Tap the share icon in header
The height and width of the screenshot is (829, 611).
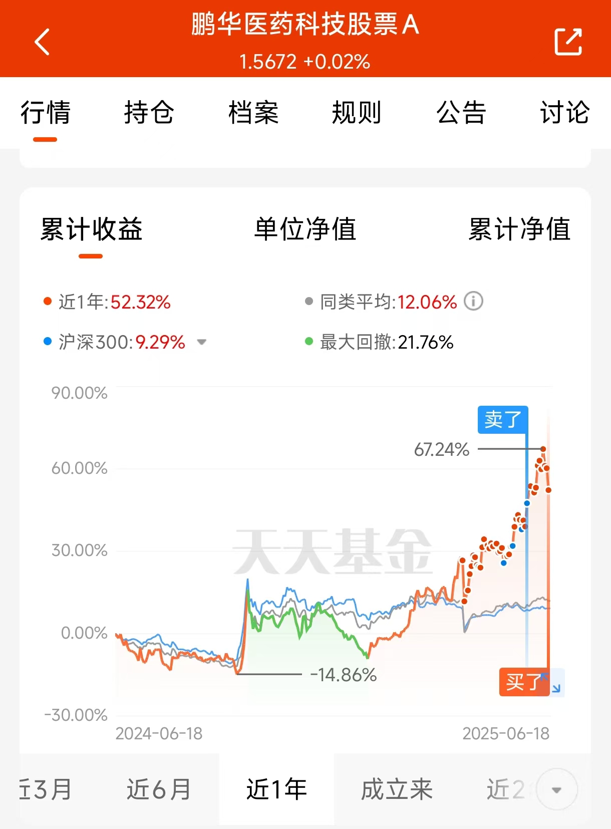coord(568,42)
